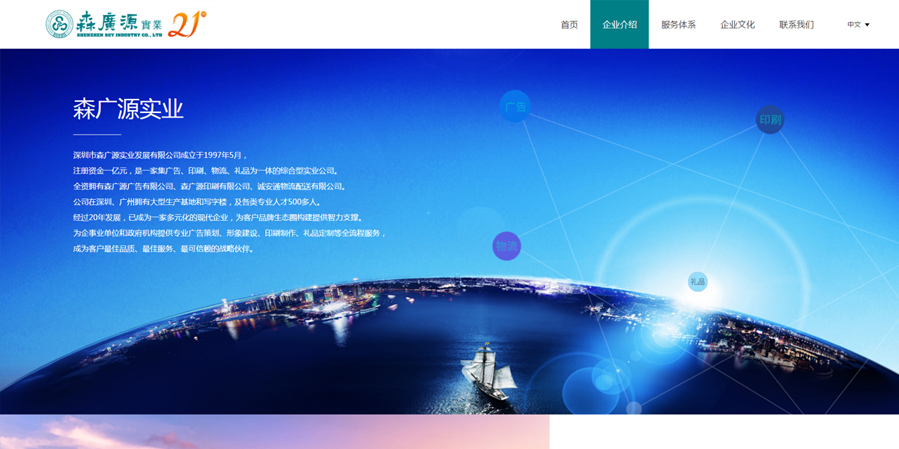Open the 联系我们 menu item
899x449 pixels.
click(x=796, y=25)
